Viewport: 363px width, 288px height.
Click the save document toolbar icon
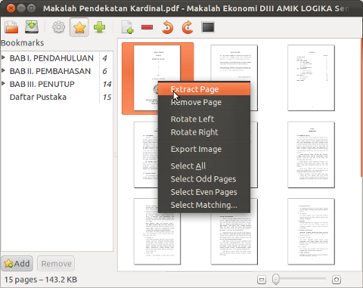[x=32, y=27]
